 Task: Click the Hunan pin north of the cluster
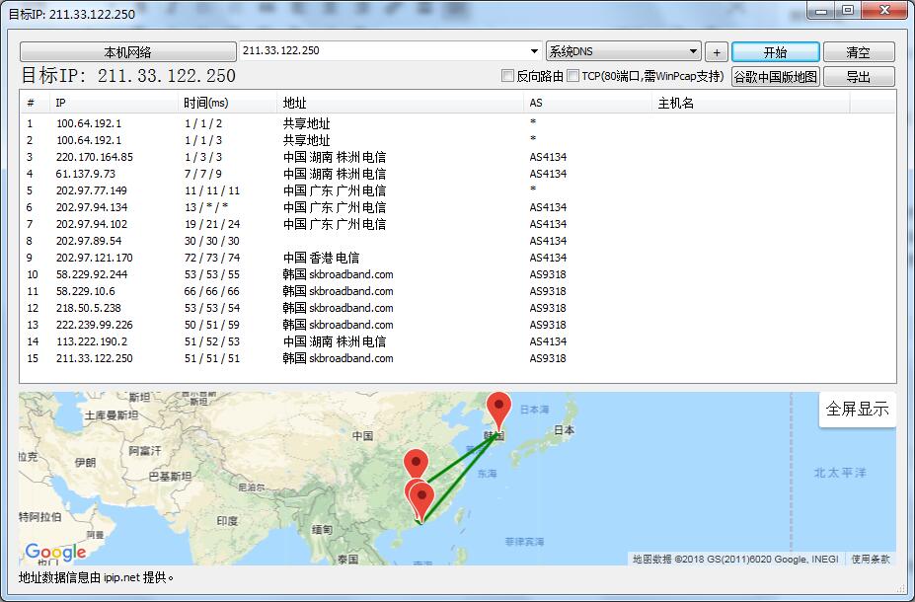(417, 463)
